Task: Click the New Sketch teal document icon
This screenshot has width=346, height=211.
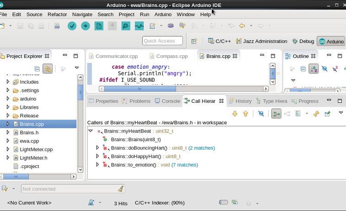Action: [x=99, y=26]
